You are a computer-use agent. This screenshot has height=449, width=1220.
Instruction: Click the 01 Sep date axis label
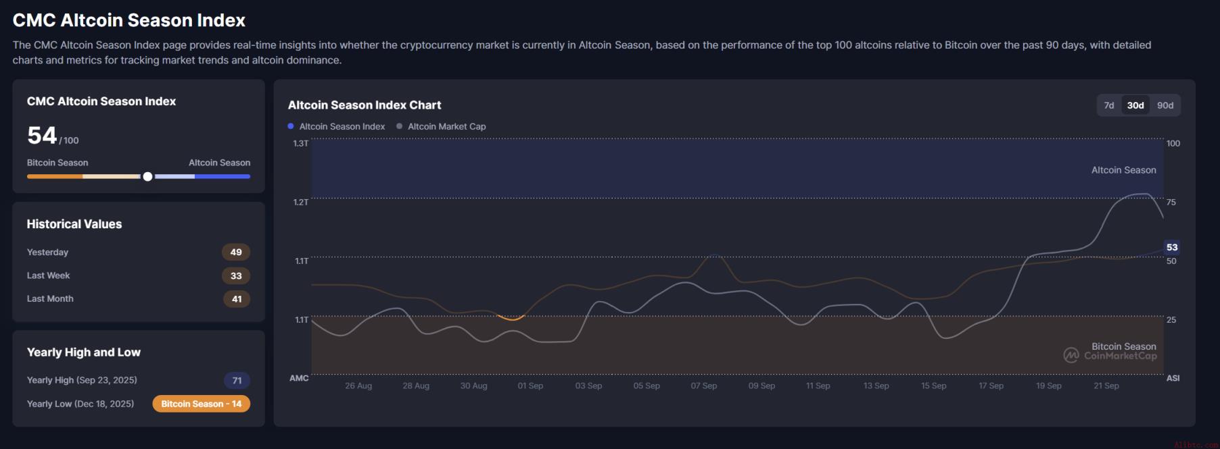[530, 386]
